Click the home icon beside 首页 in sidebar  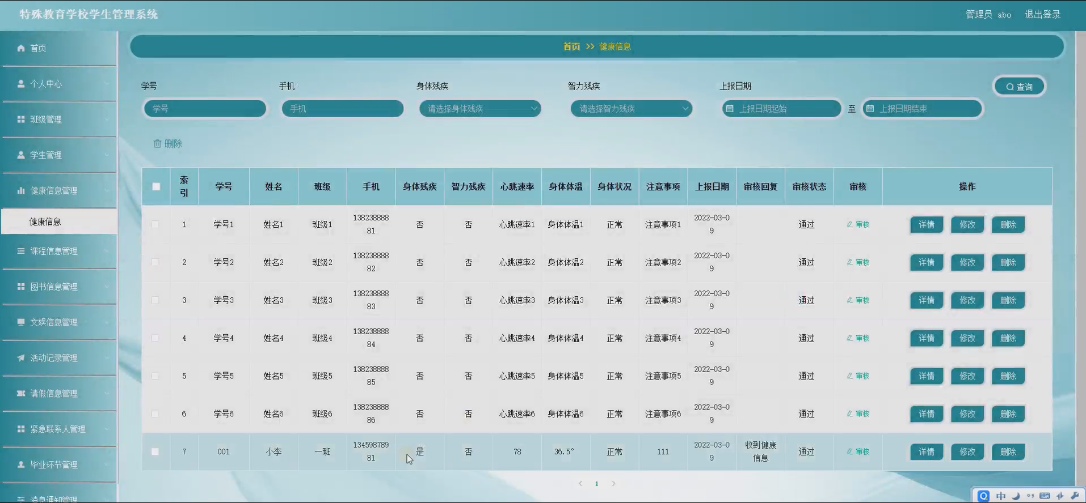pos(21,48)
